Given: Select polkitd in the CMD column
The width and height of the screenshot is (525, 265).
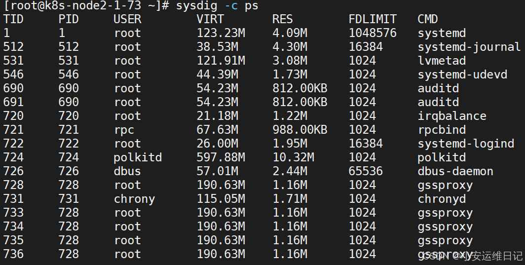Looking at the screenshot, I should [442, 157].
